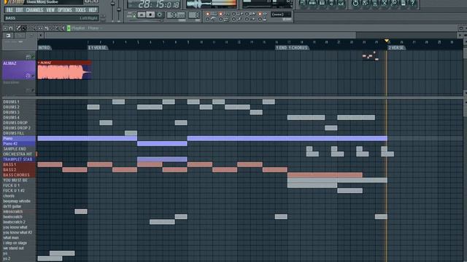Click the record button in transport
The height and width of the screenshot is (262, 467).
[x=160, y=15]
